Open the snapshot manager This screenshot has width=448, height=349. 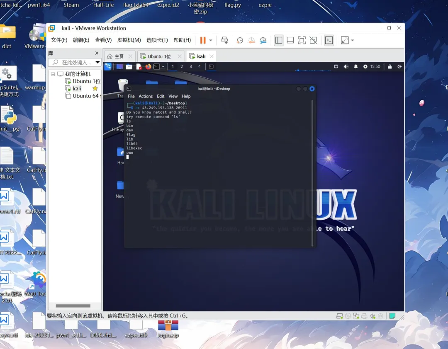[263, 40]
